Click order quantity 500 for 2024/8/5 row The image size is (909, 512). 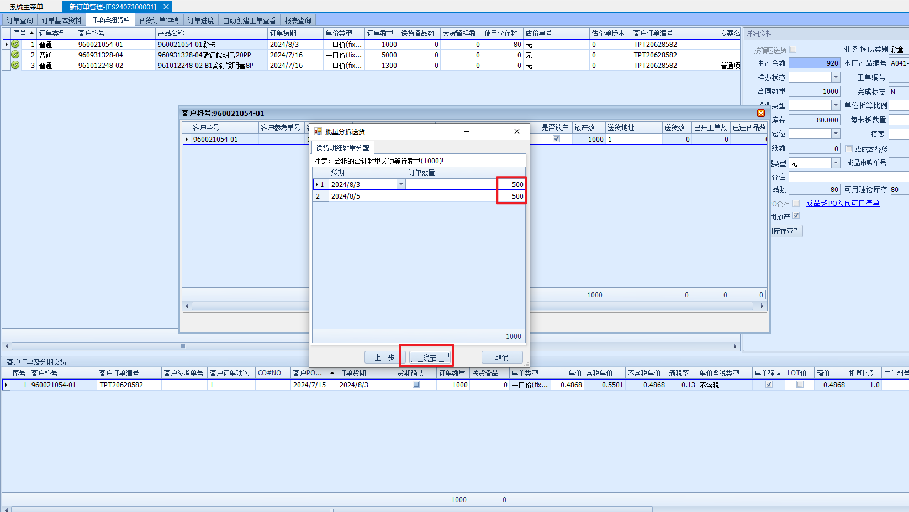pyautogui.click(x=466, y=196)
